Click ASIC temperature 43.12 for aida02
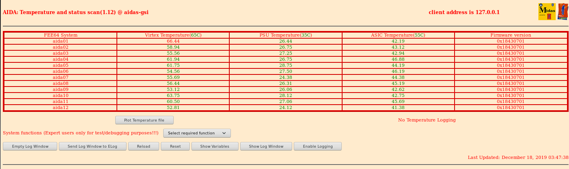569x169 pixels. coord(398,47)
